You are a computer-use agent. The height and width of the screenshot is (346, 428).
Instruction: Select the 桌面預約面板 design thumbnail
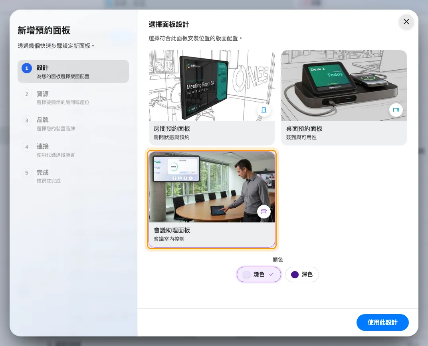[x=344, y=85]
